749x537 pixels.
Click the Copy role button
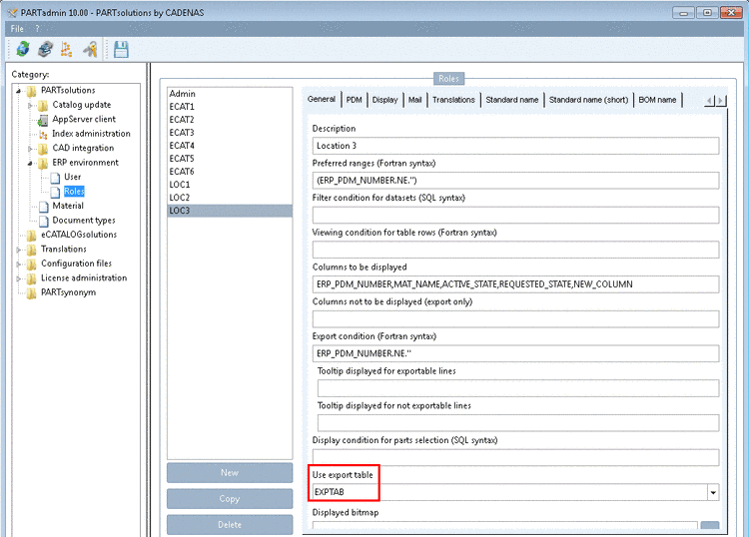point(230,499)
